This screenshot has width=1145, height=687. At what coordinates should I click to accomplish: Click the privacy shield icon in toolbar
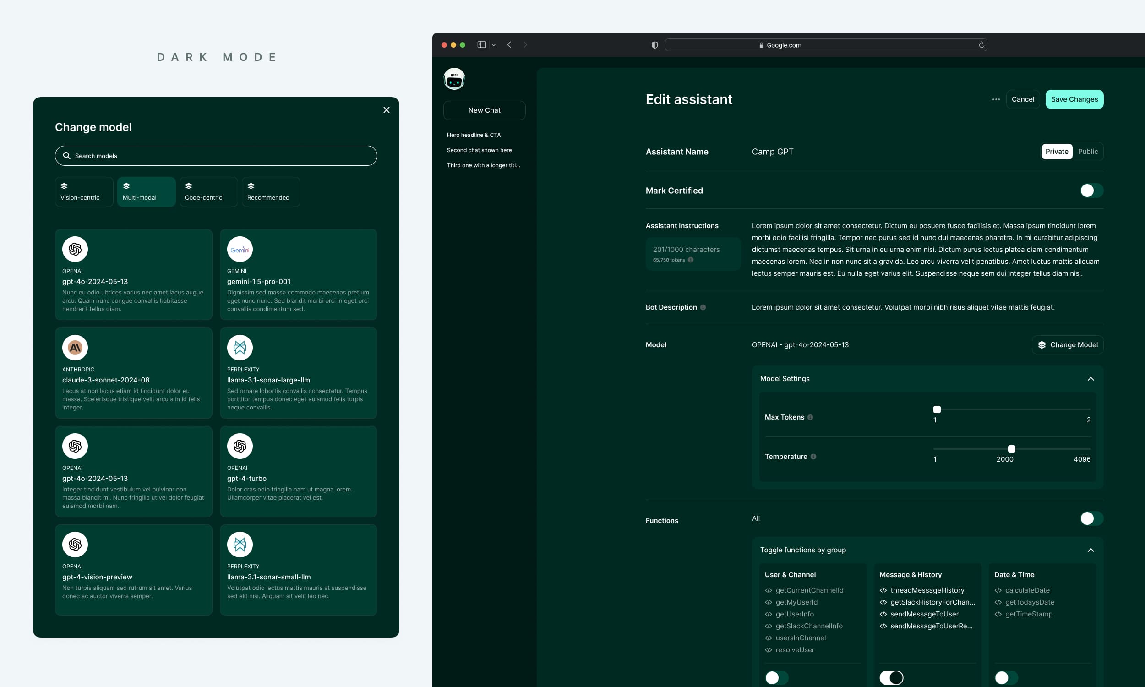654,45
